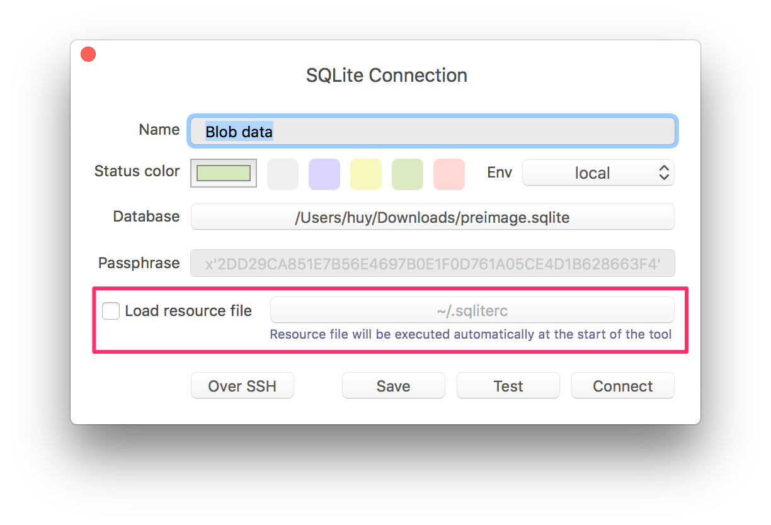Viewport: 771px width, 525px height.
Task: Click the Name field containing Blob data
Action: point(432,131)
